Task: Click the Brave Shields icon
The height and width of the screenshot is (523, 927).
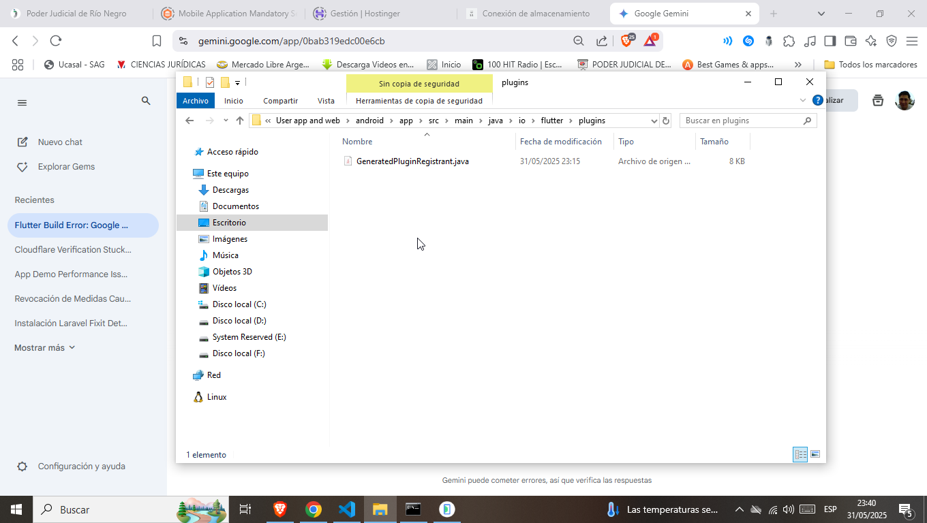Action: point(626,41)
